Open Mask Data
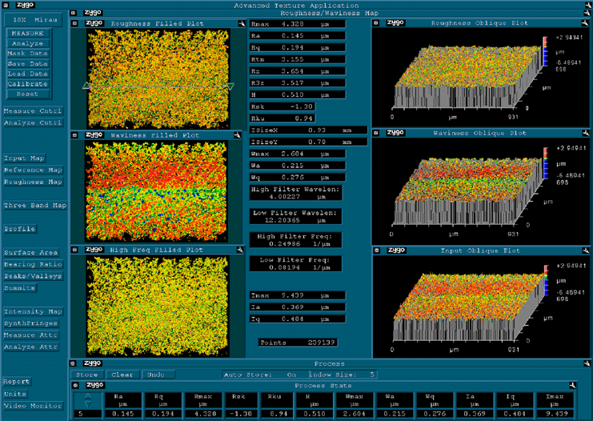 [x=27, y=54]
